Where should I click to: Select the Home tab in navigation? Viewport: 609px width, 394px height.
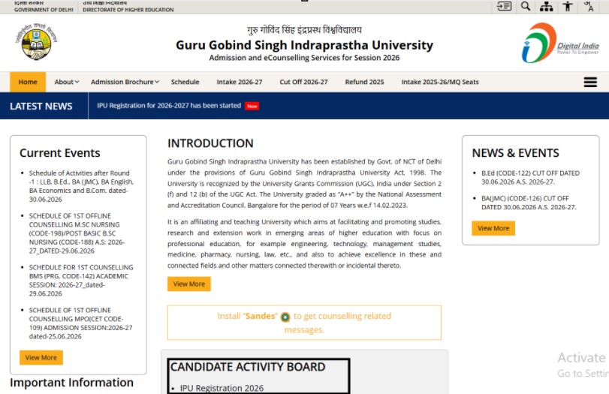[28, 82]
